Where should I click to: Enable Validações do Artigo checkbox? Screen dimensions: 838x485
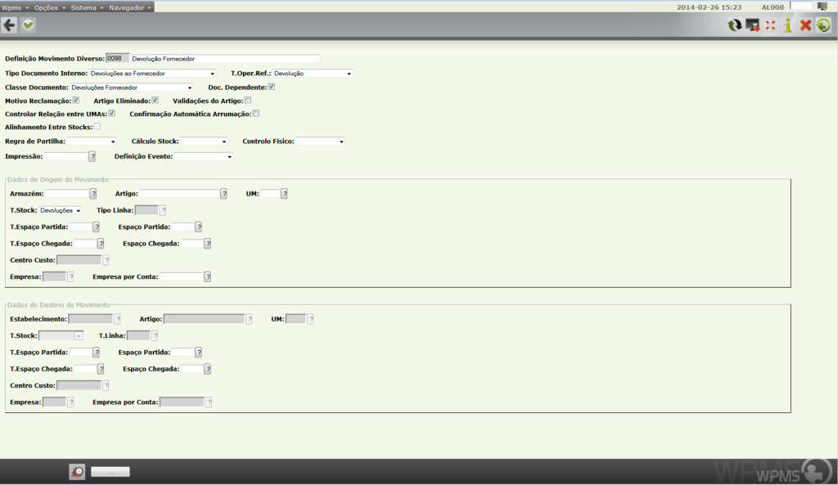click(248, 100)
